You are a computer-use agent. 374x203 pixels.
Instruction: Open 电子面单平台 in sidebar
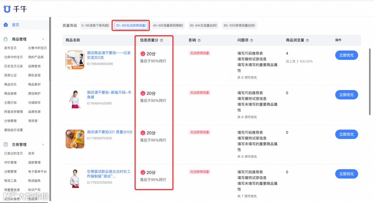(37, 171)
